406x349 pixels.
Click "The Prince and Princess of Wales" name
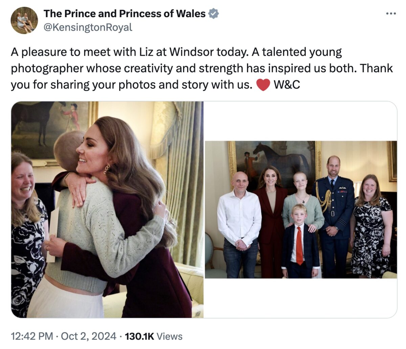click(125, 14)
